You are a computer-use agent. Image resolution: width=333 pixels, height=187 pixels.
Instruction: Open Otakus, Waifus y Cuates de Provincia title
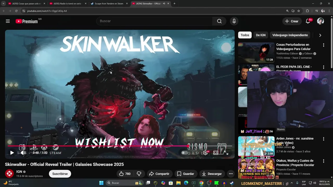[295, 163]
